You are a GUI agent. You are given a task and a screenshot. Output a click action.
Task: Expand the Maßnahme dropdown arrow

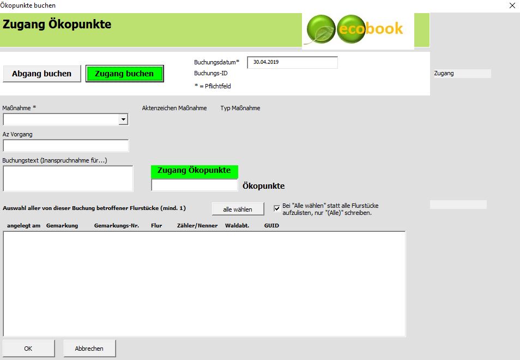pos(124,119)
